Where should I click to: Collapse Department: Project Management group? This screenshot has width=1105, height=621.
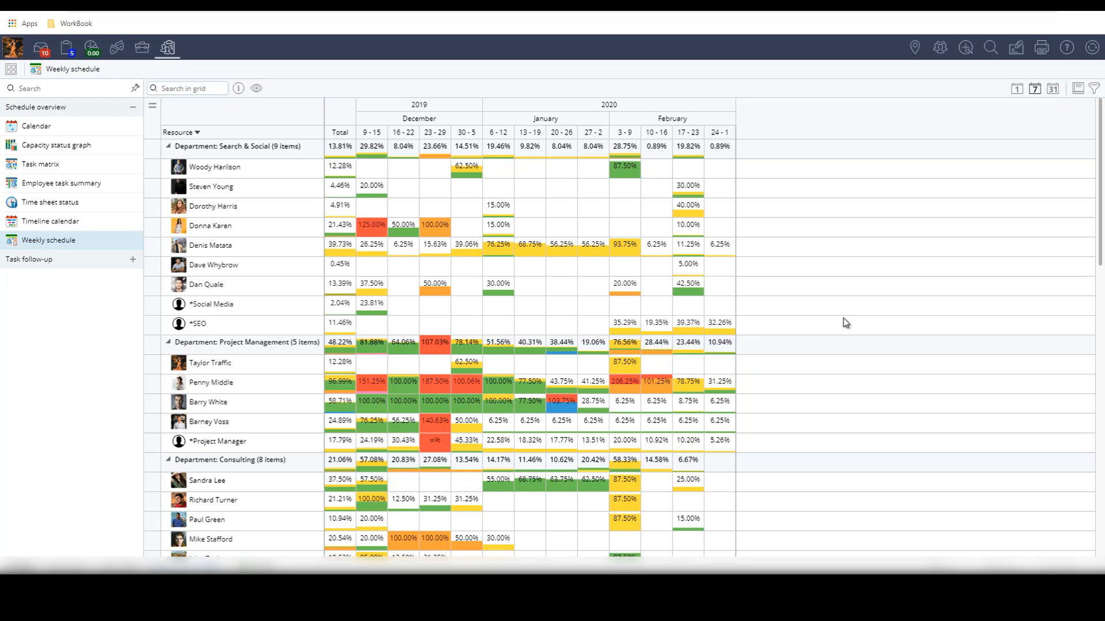click(169, 342)
